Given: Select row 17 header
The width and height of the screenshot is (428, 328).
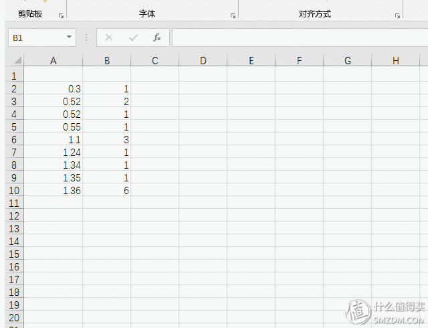Looking at the screenshot, I should (x=15, y=279).
